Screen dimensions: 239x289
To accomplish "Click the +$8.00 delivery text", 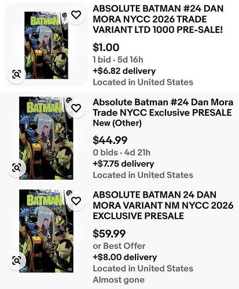I will (x=125, y=257).
